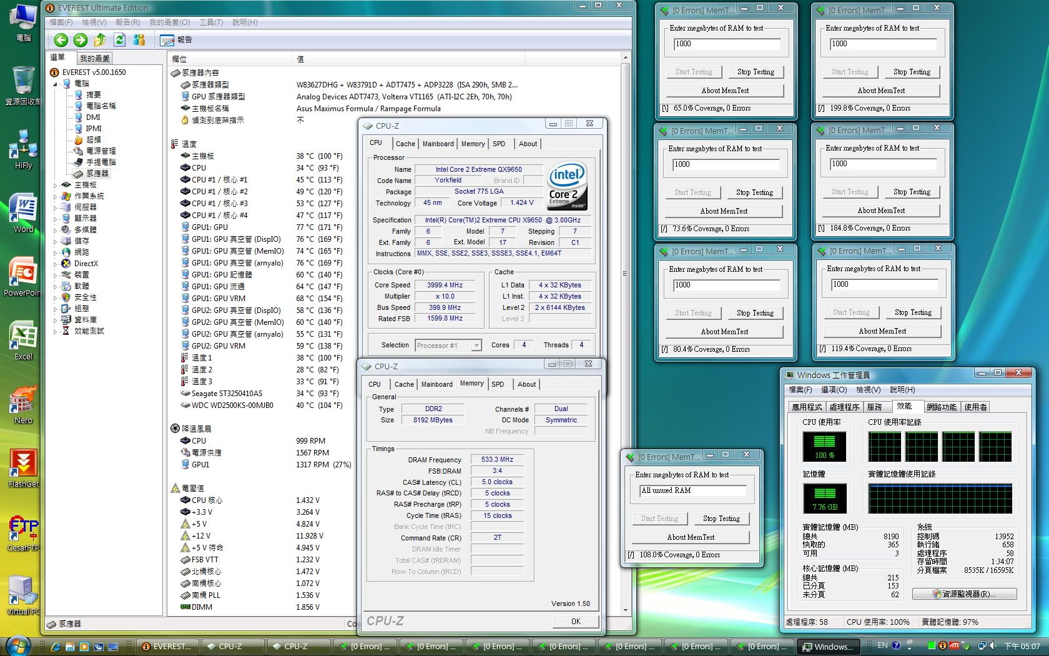Viewport: 1049px width, 656px height.
Task: Click the folder Up-level icon in EVEREST toolbar
Action: (x=100, y=40)
